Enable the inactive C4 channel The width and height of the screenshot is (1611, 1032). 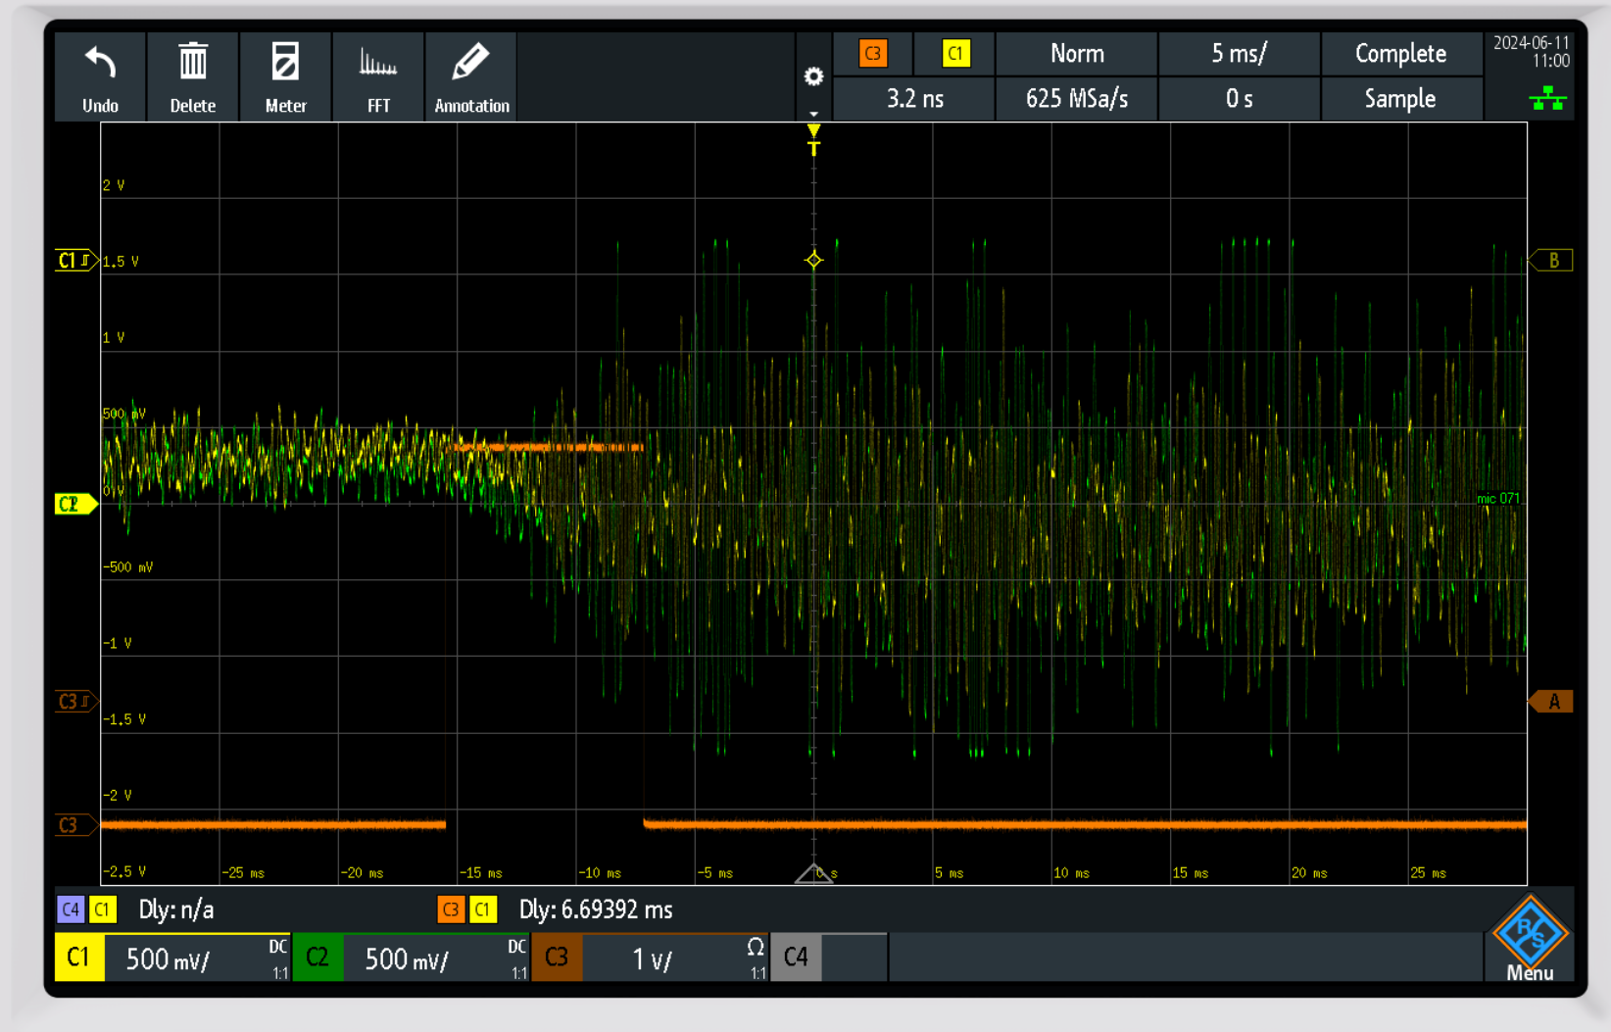tap(796, 958)
